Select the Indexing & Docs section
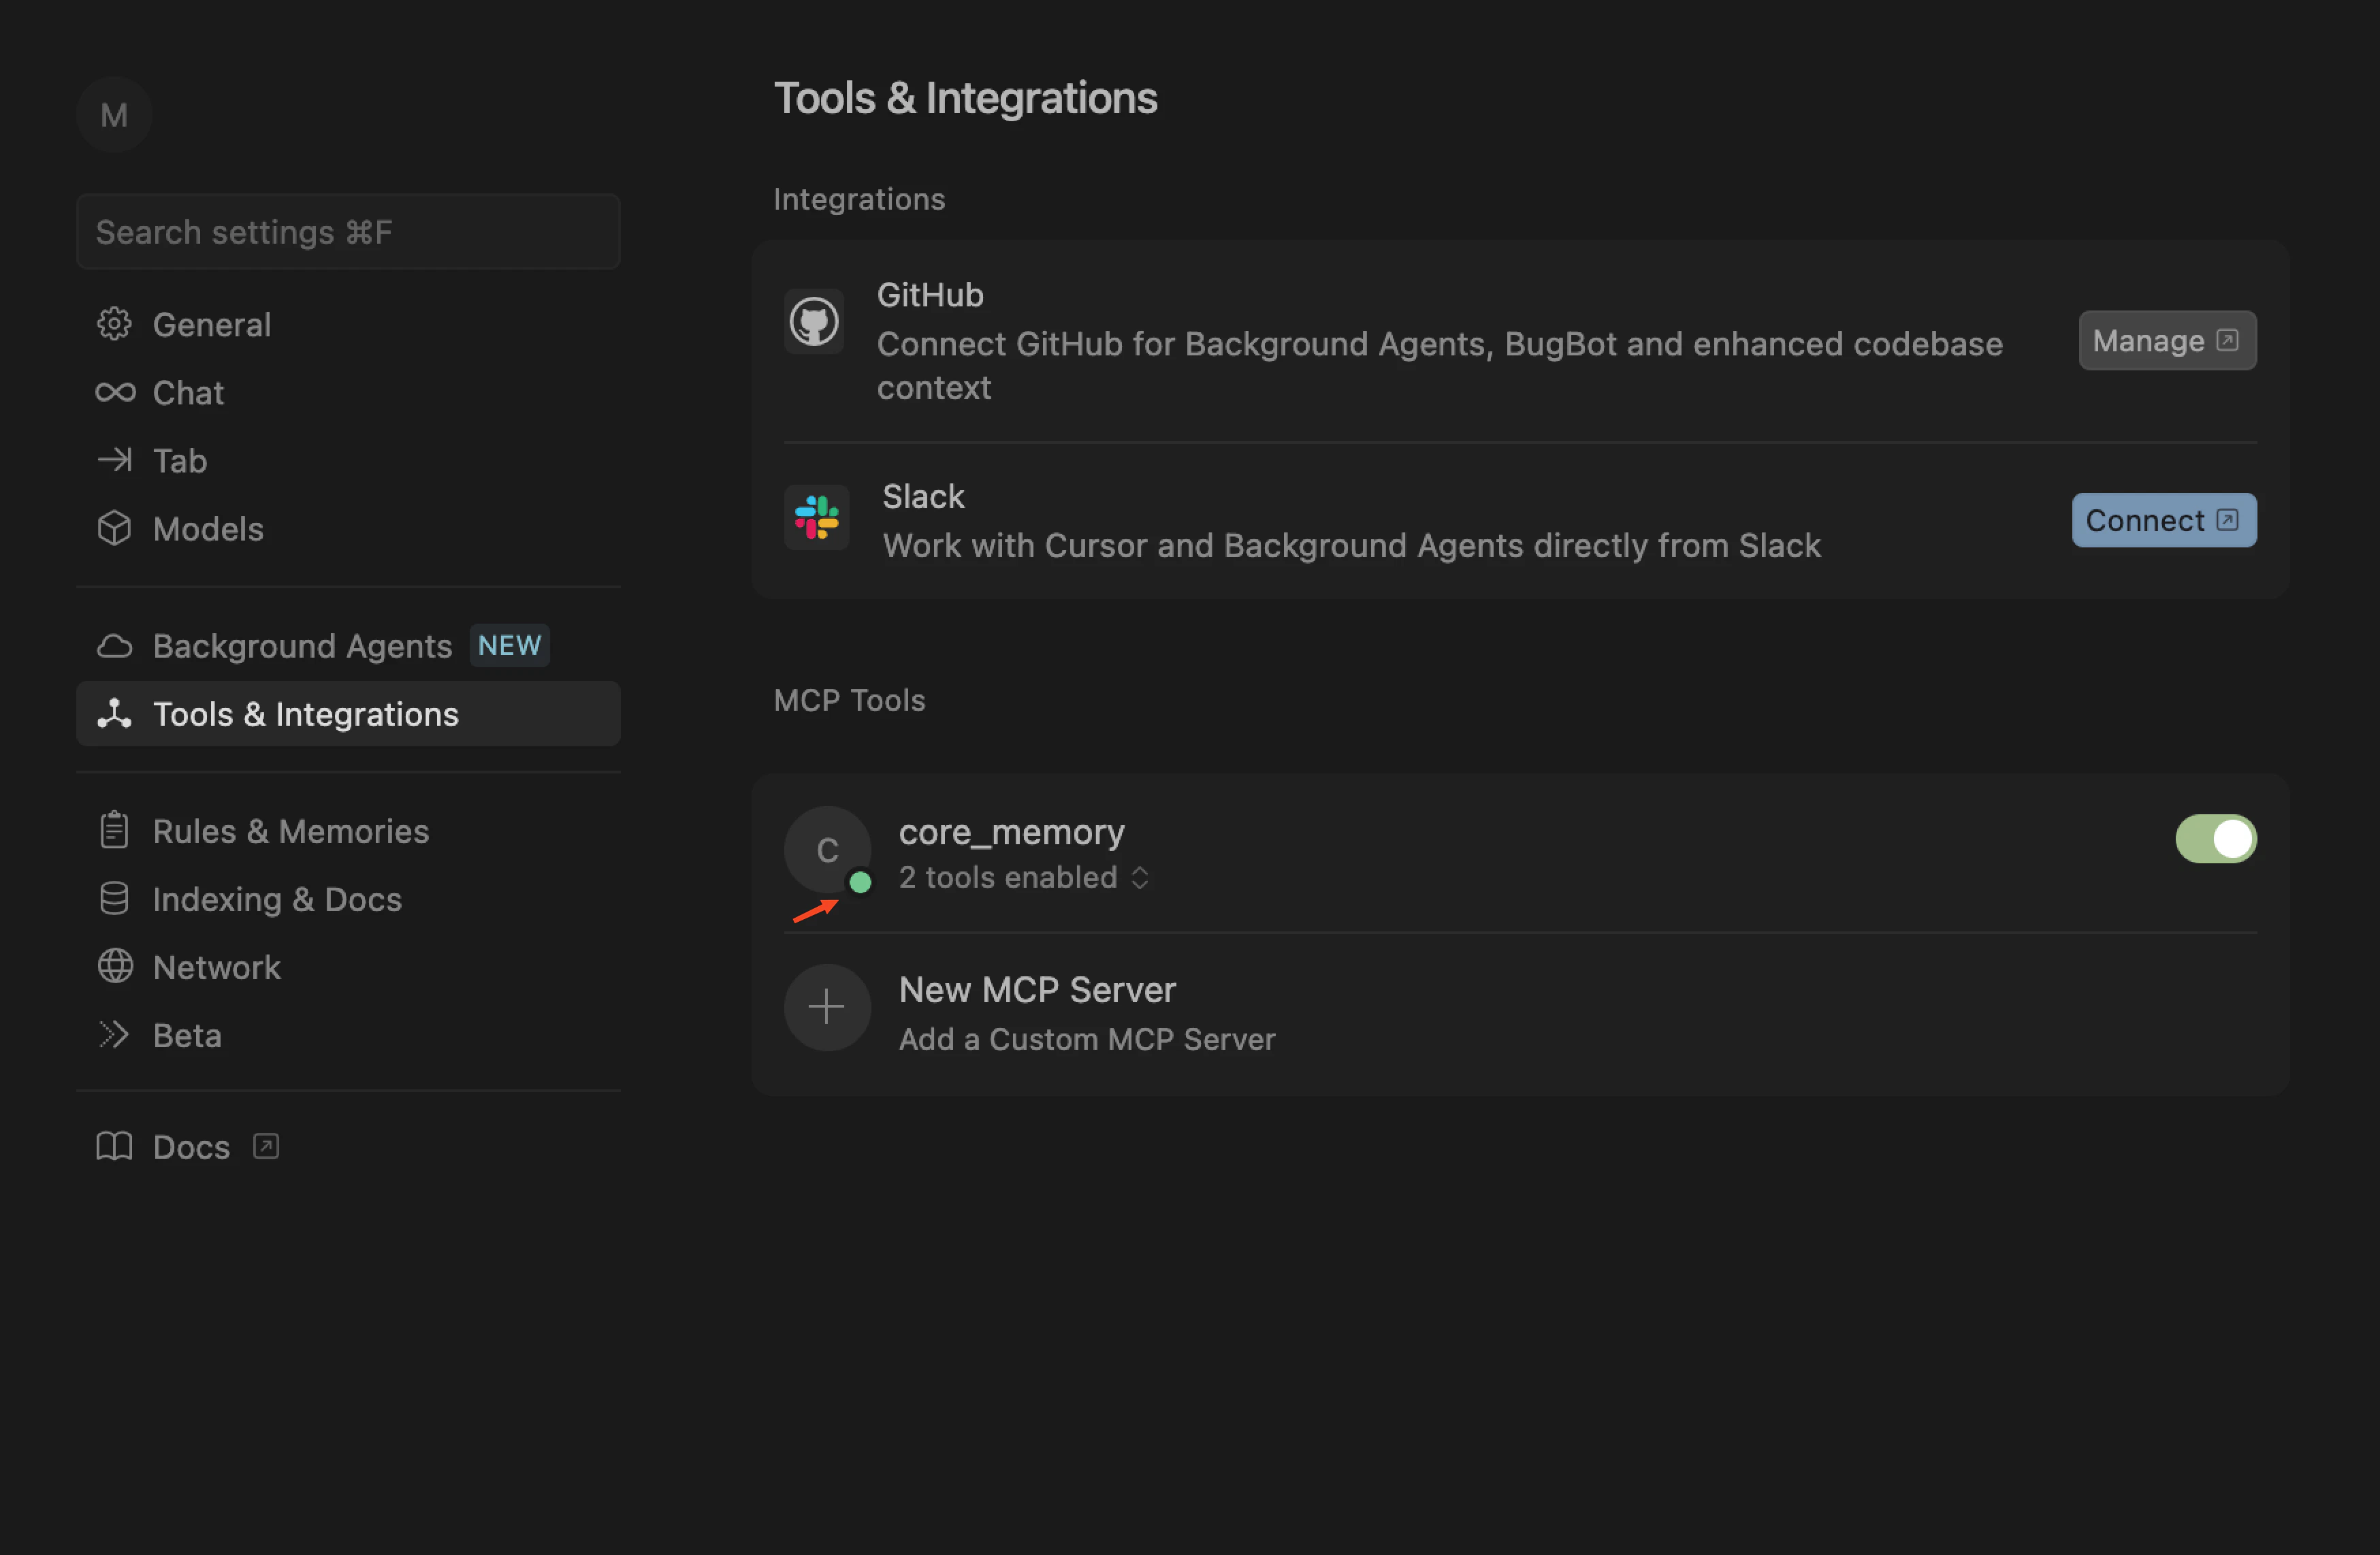This screenshot has width=2380, height=1555. (277, 899)
